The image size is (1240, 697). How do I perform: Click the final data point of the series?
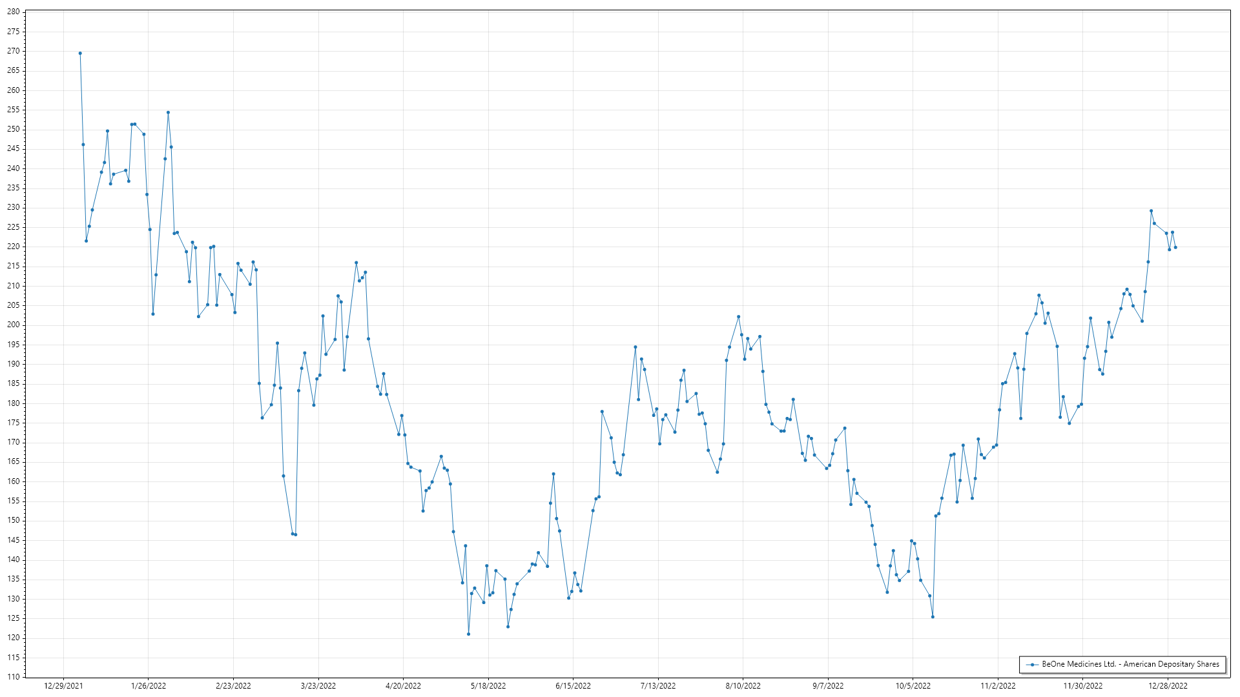(1175, 247)
